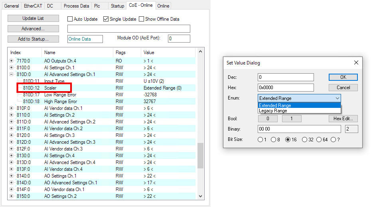Expand the 811F:0 AI Vendor data Ch.2 node
This screenshot has height=207, width=371.
(11, 129)
